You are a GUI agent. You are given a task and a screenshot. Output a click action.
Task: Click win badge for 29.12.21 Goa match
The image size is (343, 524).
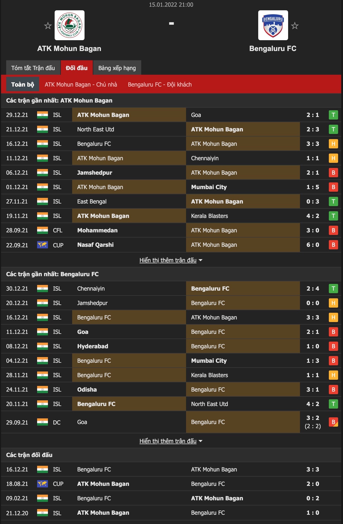pyautogui.click(x=333, y=115)
